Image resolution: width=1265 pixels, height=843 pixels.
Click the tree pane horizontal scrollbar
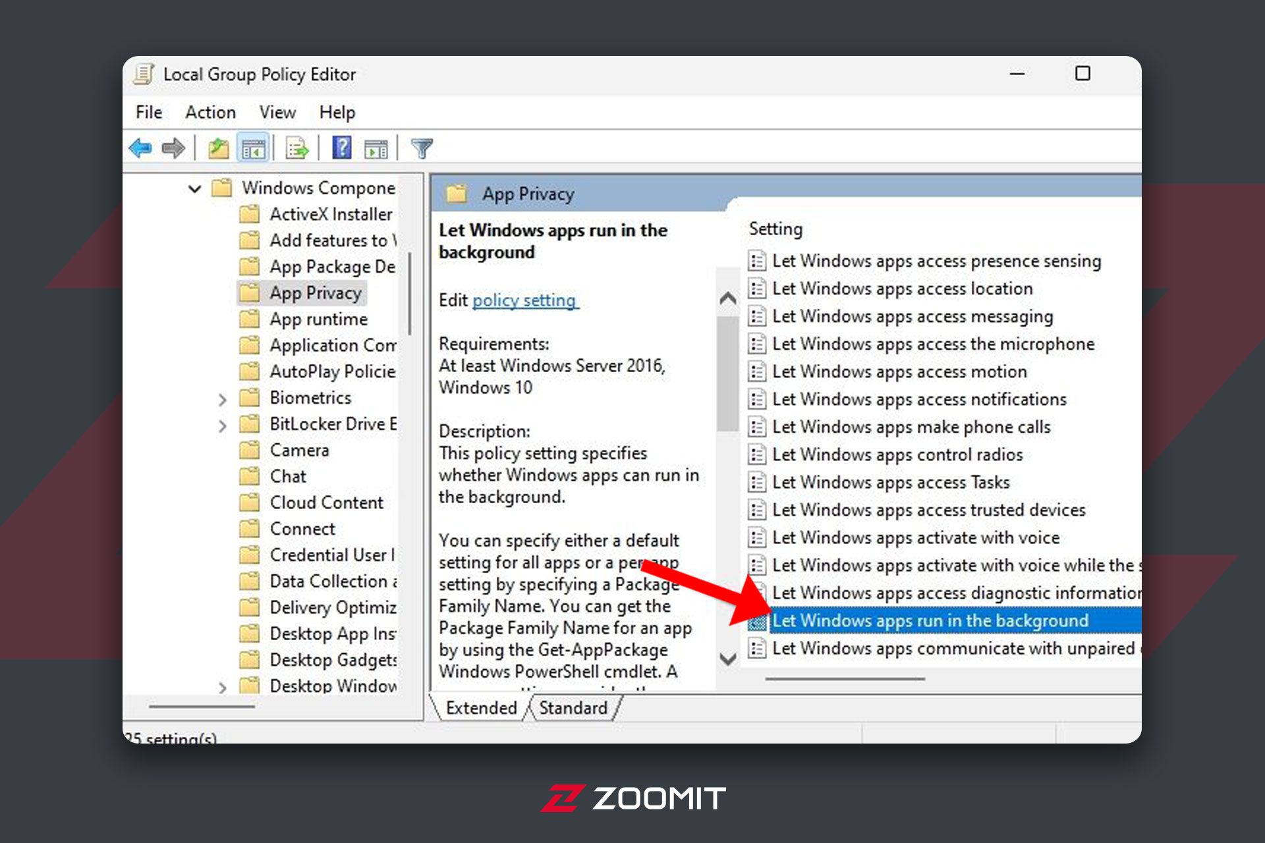[x=202, y=706]
